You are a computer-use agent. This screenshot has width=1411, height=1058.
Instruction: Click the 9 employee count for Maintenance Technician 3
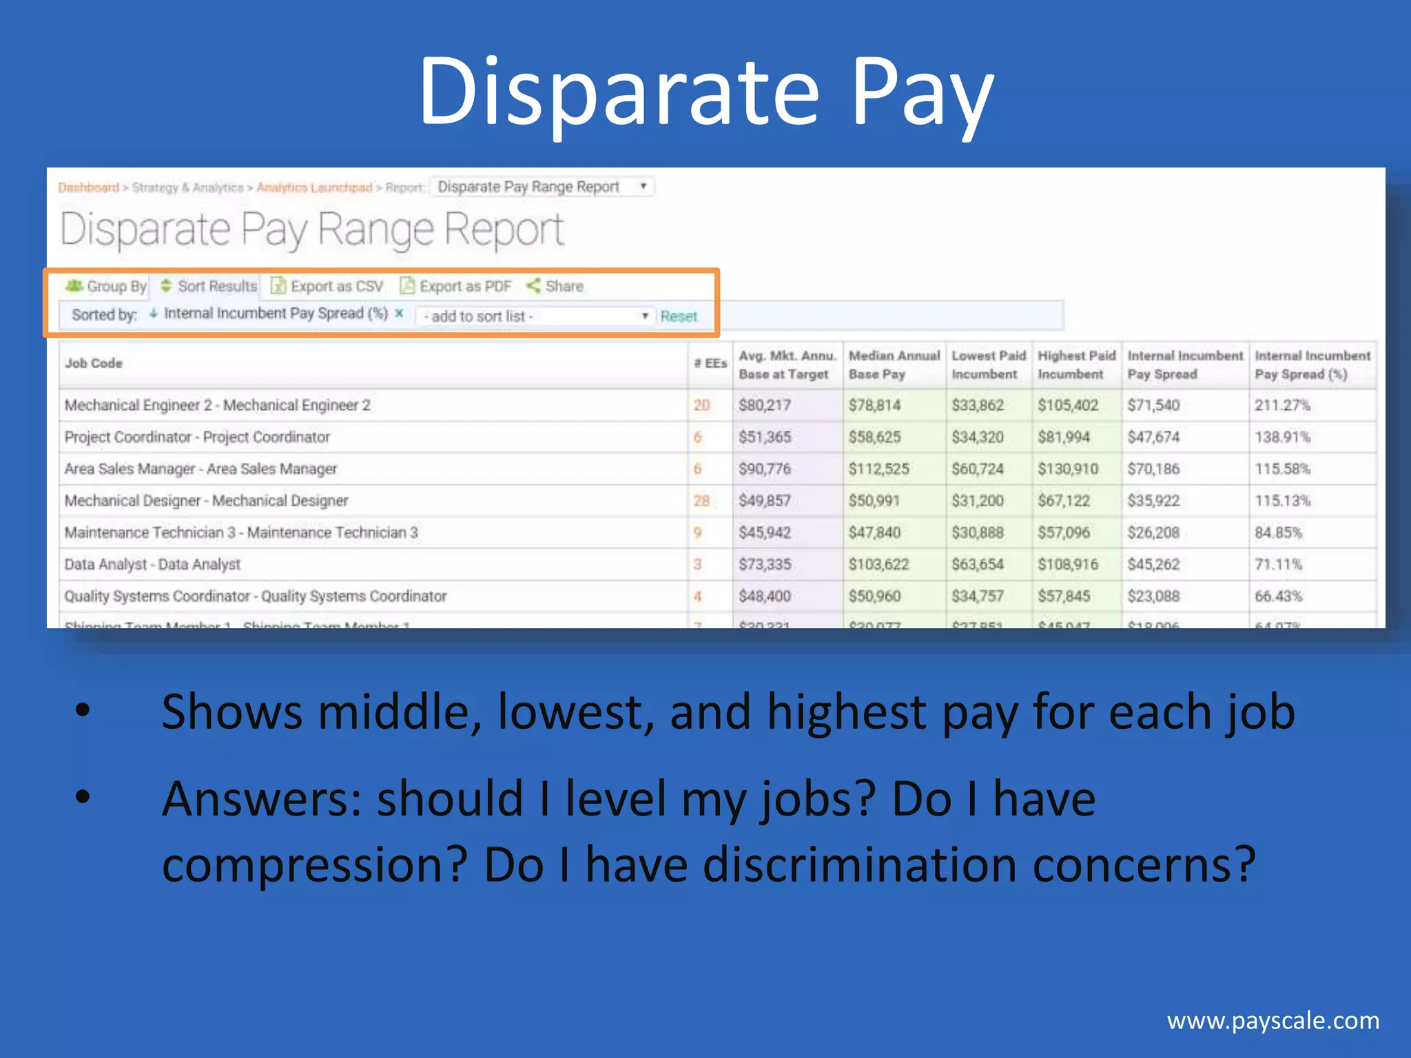click(697, 532)
